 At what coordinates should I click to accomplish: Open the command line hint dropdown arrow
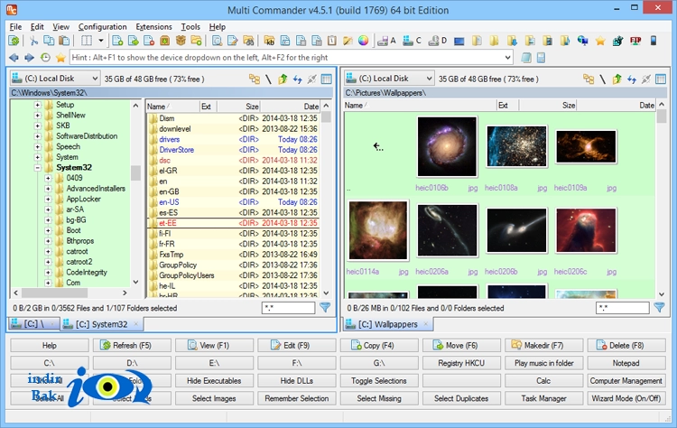(x=507, y=58)
